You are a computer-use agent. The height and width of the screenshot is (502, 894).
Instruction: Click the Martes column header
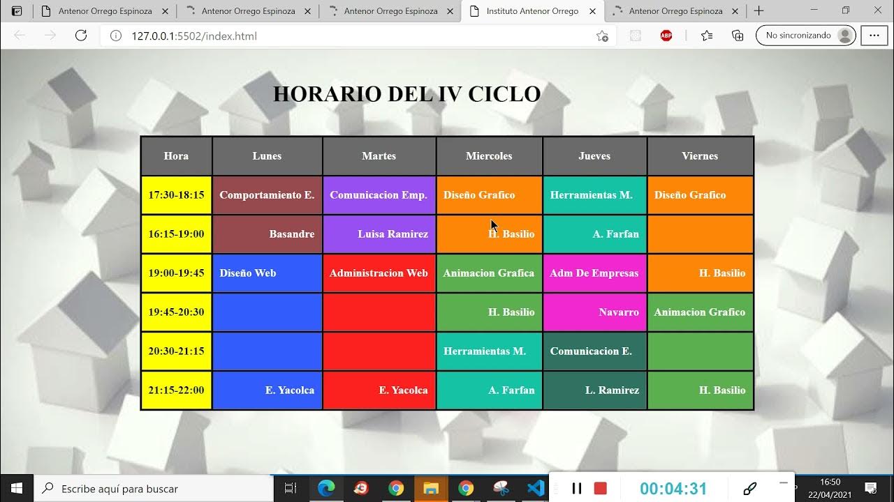(379, 156)
